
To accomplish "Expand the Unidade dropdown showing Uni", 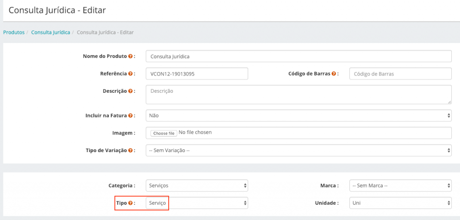I will point(400,203).
